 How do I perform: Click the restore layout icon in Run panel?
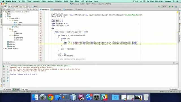click(x=4, y=81)
